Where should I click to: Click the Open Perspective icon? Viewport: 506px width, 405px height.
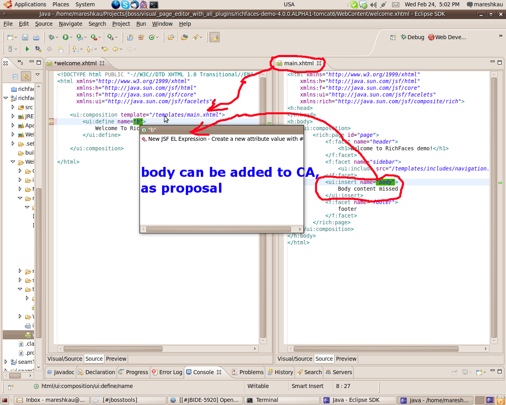coord(393,37)
